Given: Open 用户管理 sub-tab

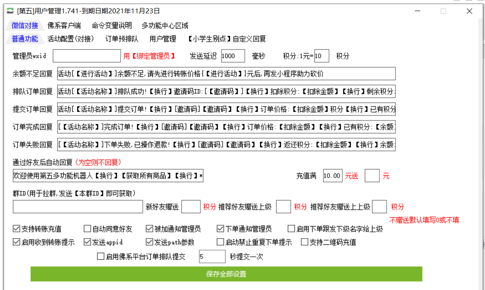Looking at the screenshot, I should [x=163, y=39].
